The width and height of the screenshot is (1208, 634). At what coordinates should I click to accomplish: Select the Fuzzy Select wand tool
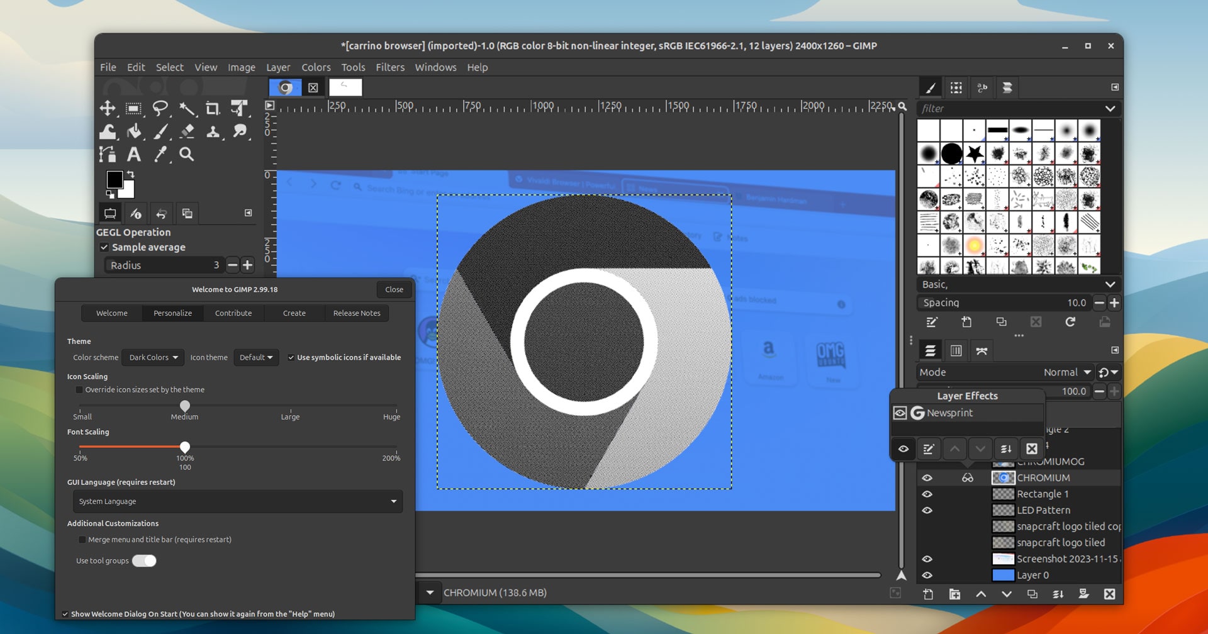click(x=187, y=108)
